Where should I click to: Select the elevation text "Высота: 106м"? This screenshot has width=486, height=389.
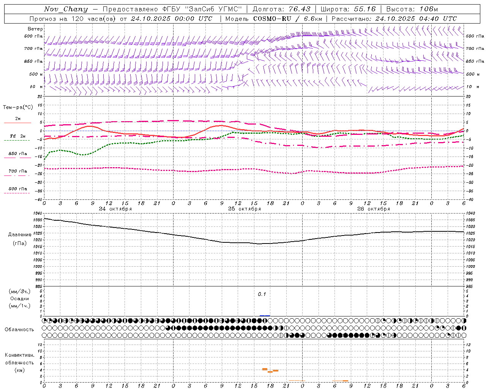412,9
